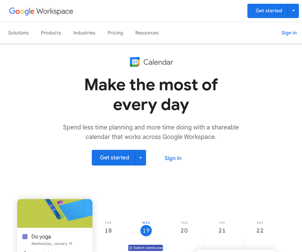Screen dimensions: 302x252
Task: Open the Solutions menu
Action: [x=18, y=33]
